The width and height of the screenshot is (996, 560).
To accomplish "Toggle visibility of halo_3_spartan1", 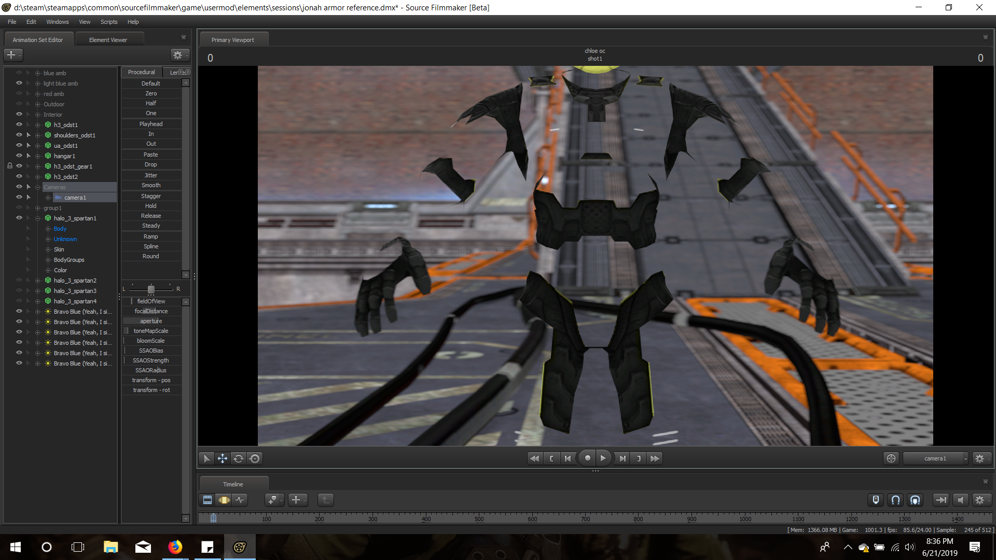I will tap(19, 218).
